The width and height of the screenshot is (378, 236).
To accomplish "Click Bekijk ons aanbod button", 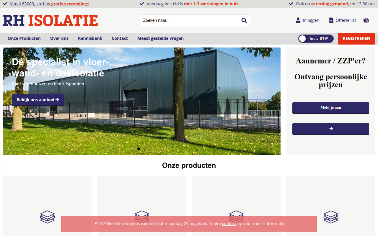I will pyautogui.click(x=38, y=100).
